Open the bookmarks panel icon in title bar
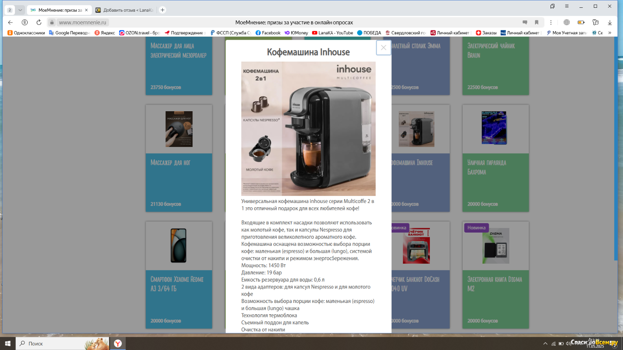 pos(552,6)
